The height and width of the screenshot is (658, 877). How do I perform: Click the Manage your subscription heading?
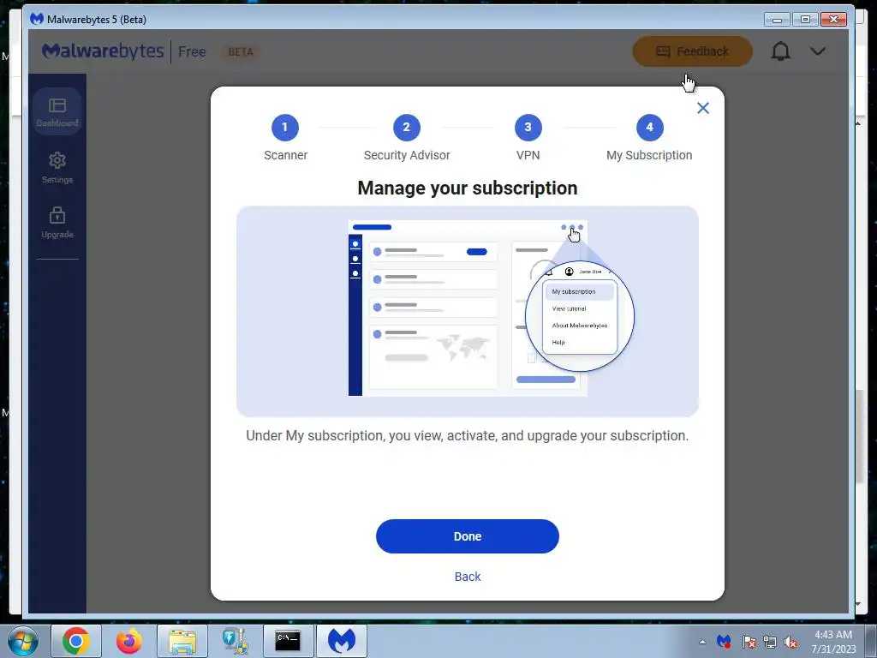(467, 188)
